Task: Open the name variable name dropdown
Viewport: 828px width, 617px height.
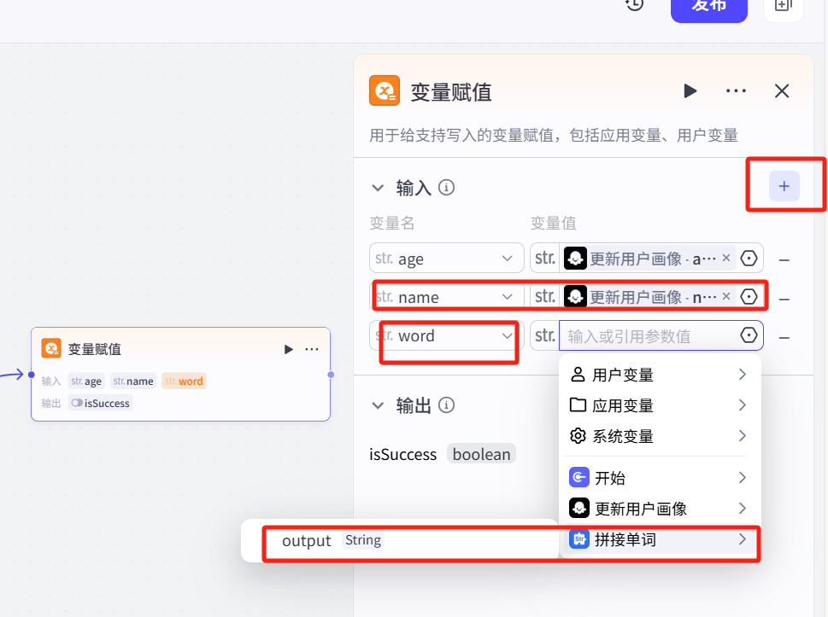Action: coord(446,297)
